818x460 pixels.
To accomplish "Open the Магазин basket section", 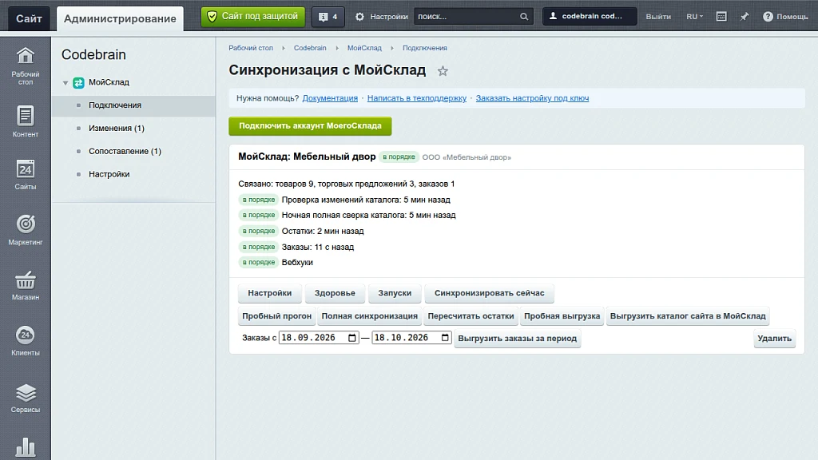I will click(x=25, y=285).
